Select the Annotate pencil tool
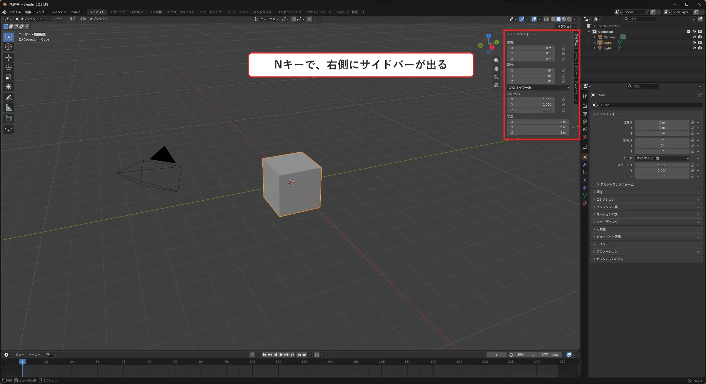Image resolution: width=706 pixels, height=384 pixels. [9, 98]
